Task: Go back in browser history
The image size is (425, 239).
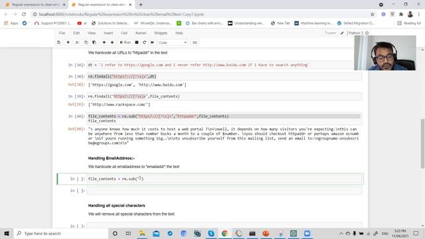Action: pyautogui.click(x=6, y=15)
